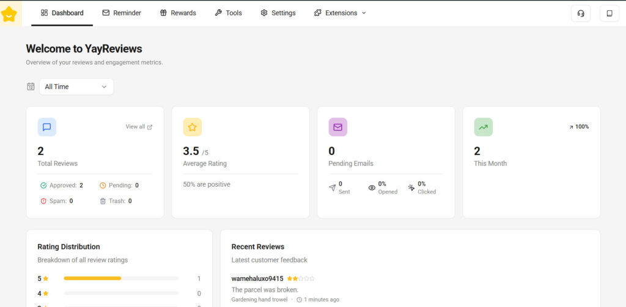Click the yellow star Average Rating icon
Screen dimensions: 626x307
pyautogui.click(x=193, y=127)
